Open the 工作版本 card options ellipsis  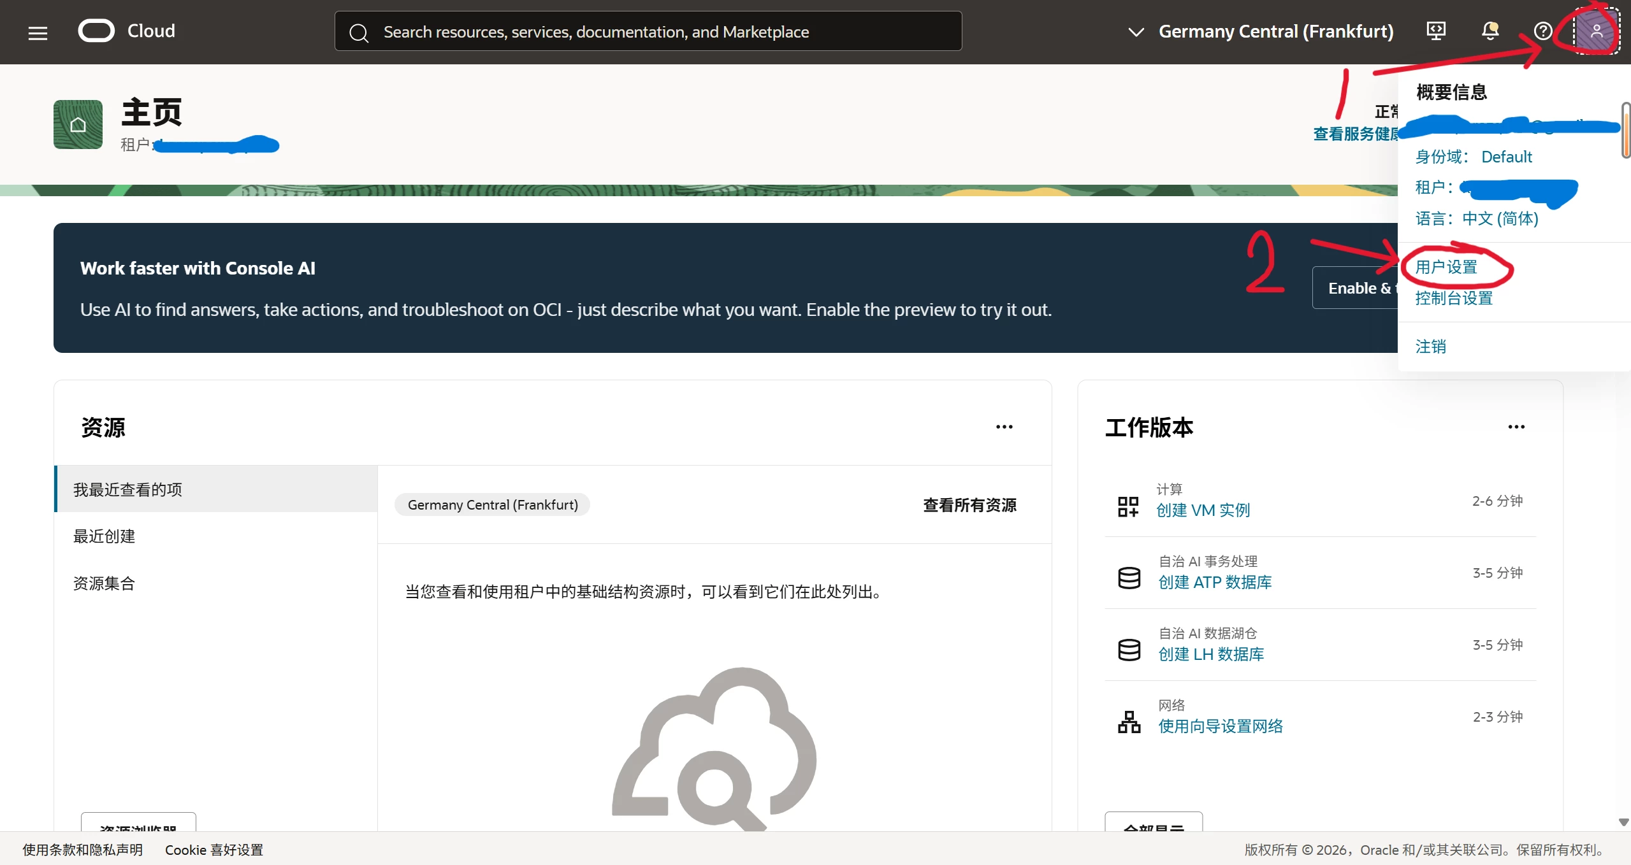pos(1516,427)
